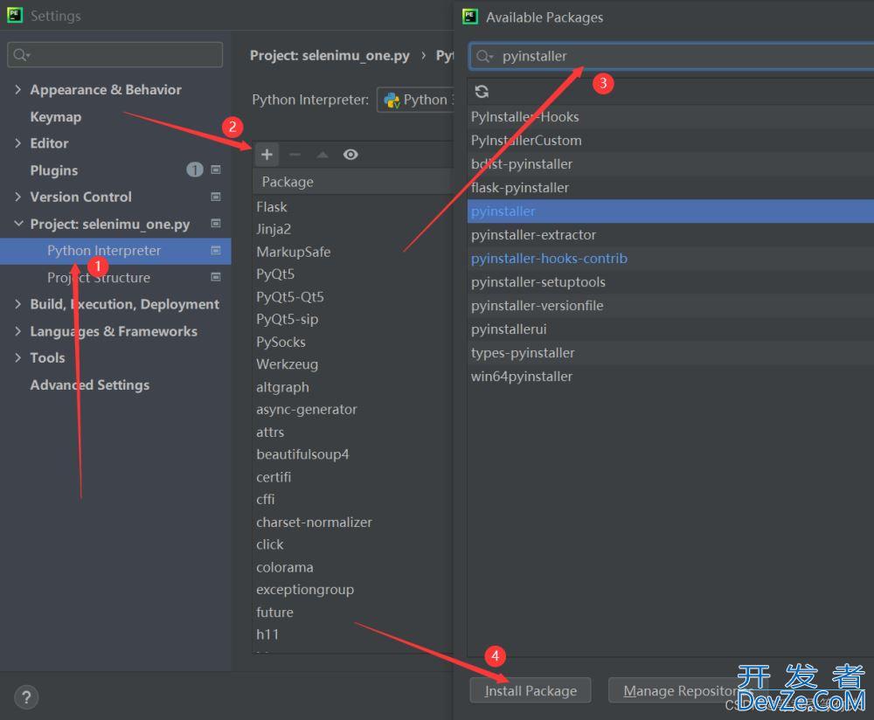Select the highlighted pyinstaller package
Viewport: 874px width, 720px height.
tap(670, 211)
